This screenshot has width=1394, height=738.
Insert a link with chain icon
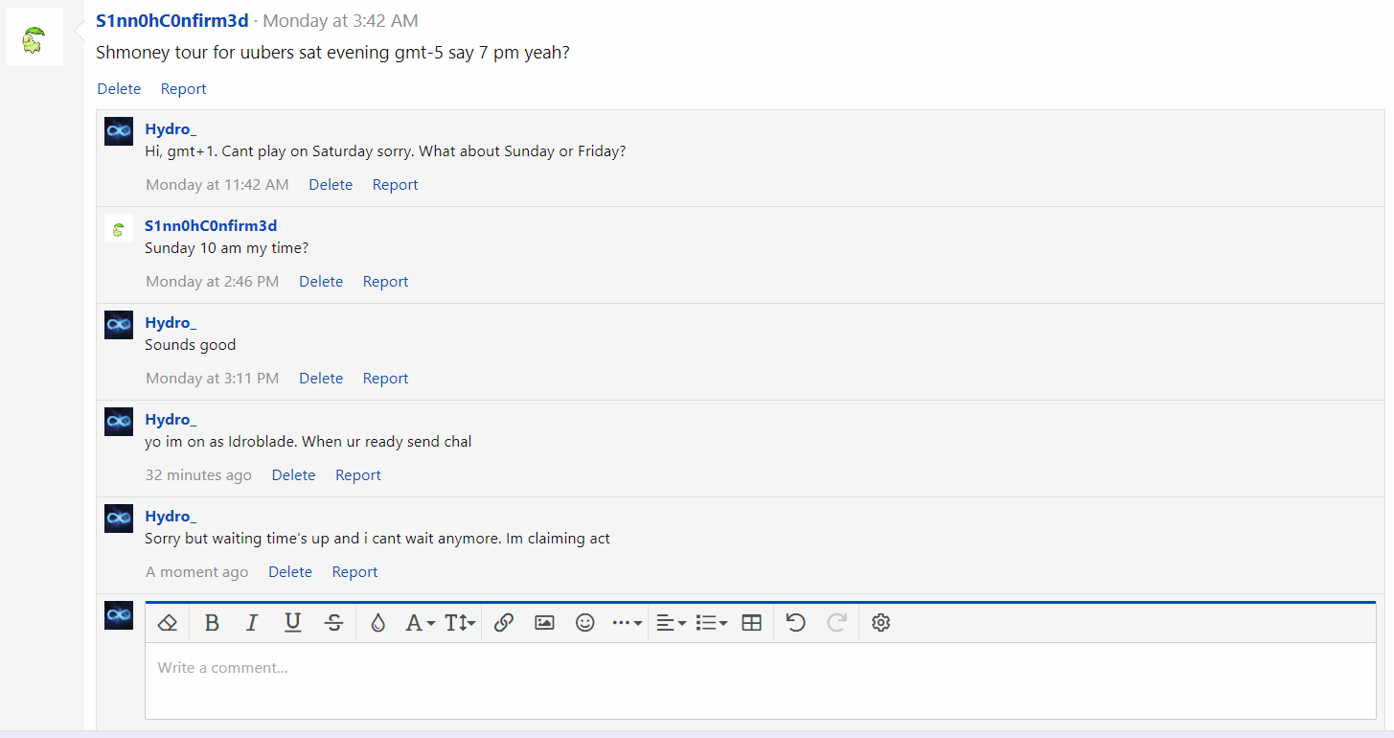(x=504, y=623)
